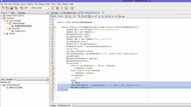Viewport: 191px width, 107px height.
Task: Click the hint lightbulb on line 39
Action: click(x=53, y=88)
